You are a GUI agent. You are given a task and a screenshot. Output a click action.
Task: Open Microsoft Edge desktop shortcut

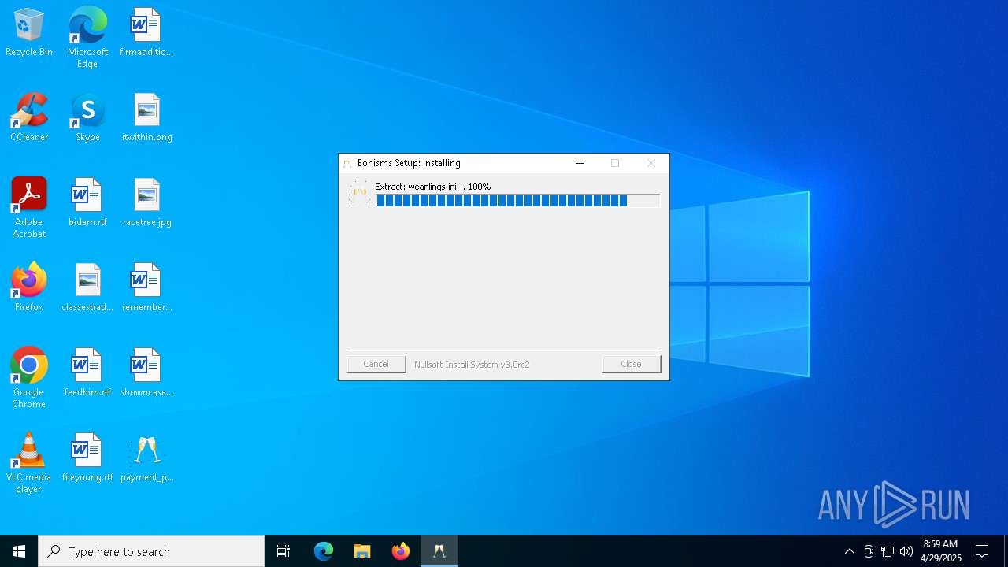(87, 38)
